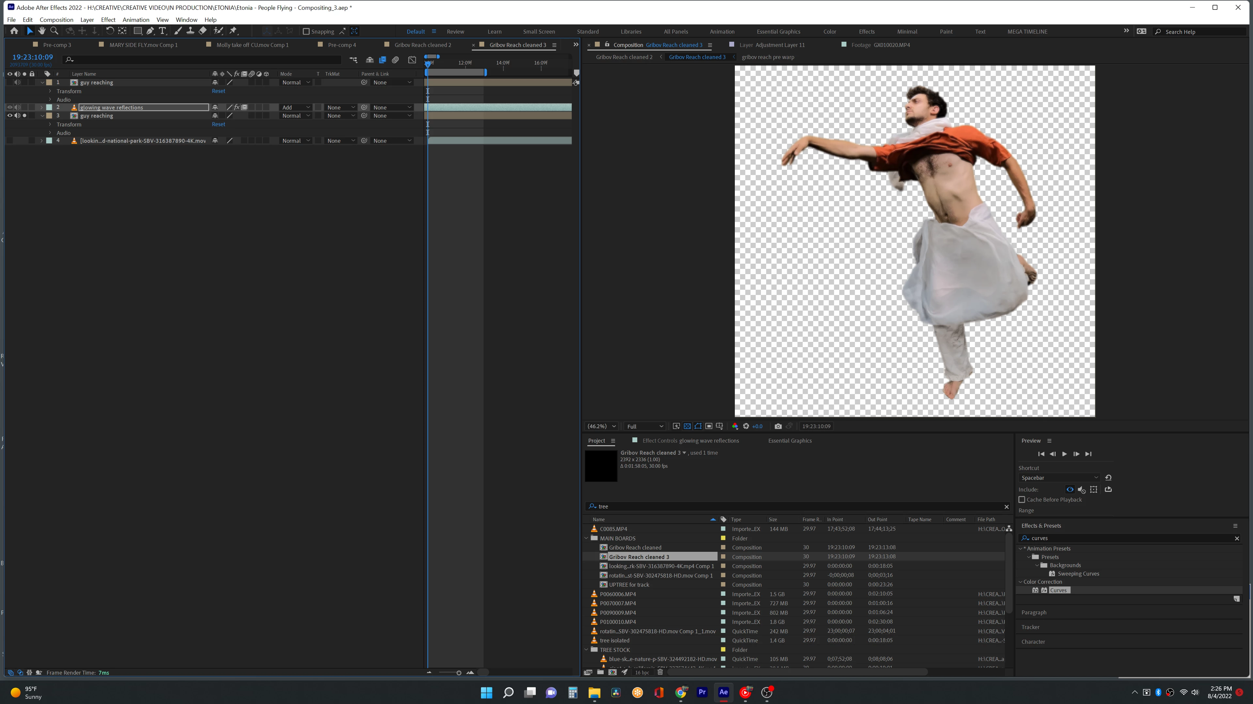The width and height of the screenshot is (1253, 704).
Task: Check Cache Before Playback option
Action: click(1022, 499)
